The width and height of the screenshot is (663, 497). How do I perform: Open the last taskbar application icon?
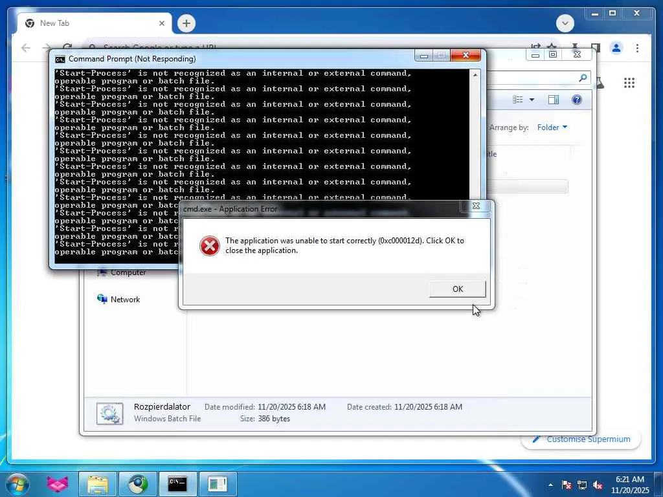(218, 484)
